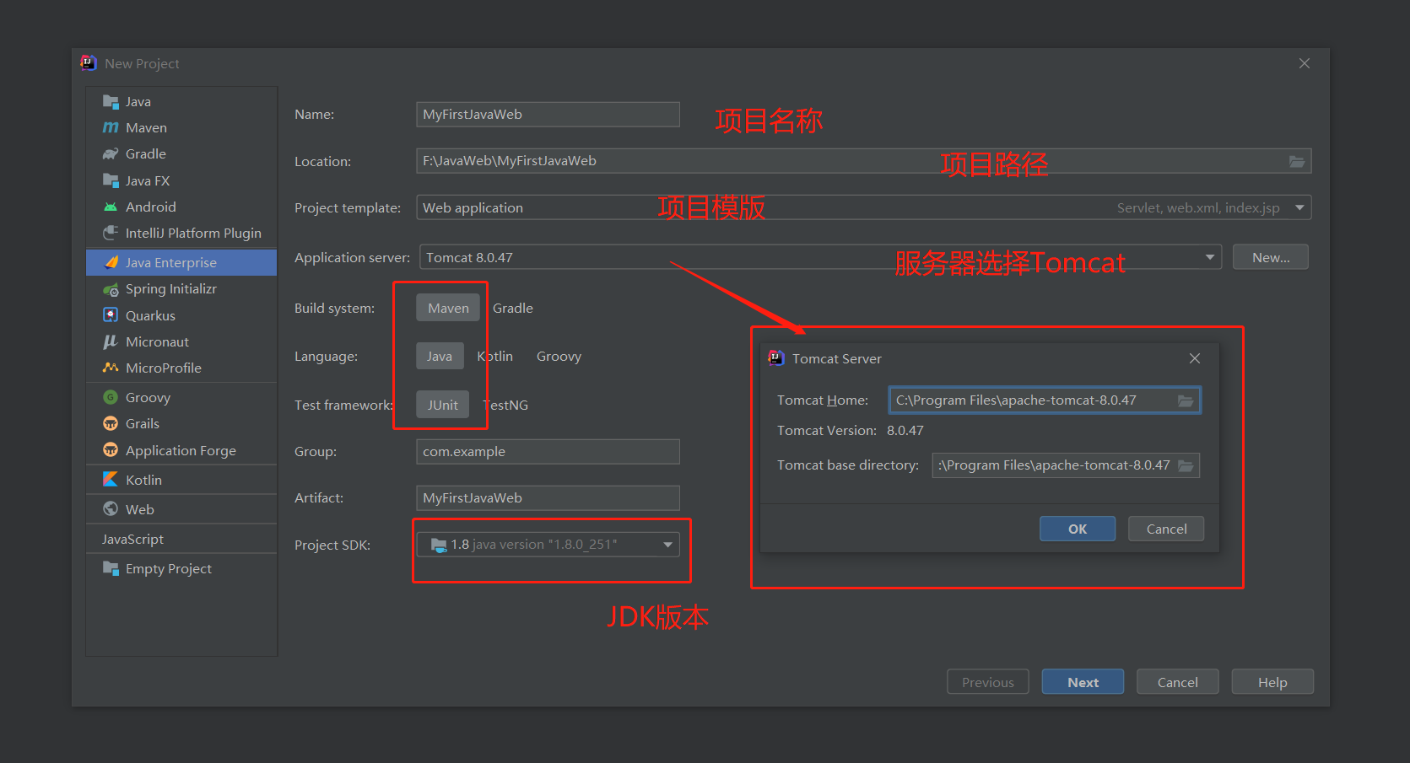Click the Application Forge icon
This screenshot has height=763, width=1410.
(x=111, y=450)
